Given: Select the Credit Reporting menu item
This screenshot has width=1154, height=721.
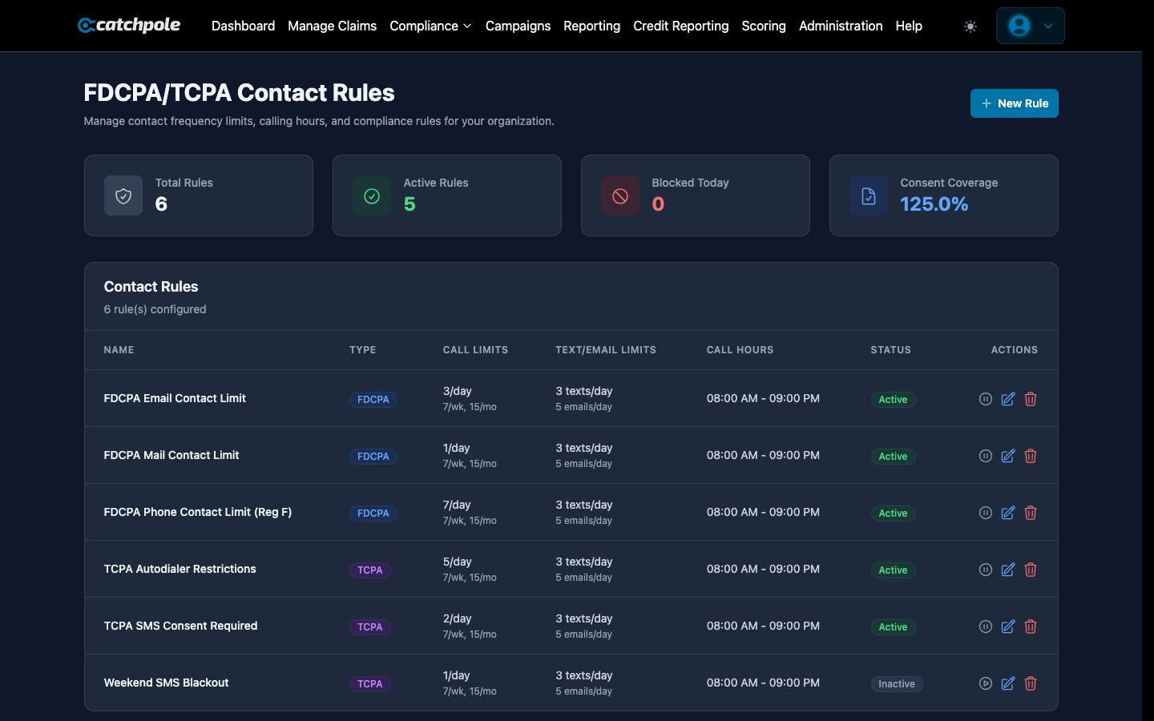Looking at the screenshot, I should tap(680, 26).
